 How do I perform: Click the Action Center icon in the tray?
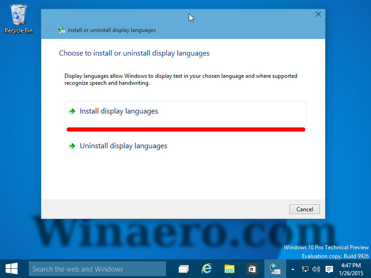coord(329,269)
